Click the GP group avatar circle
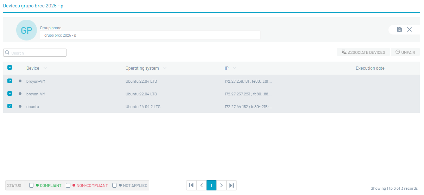The height and width of the screenshot is (195, 424). [26, 30]
